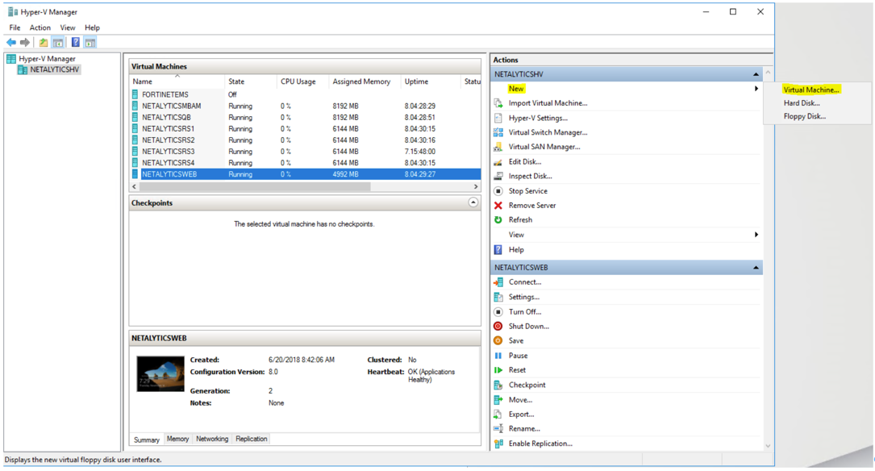875x471 pixels.
Task: Click the Inspect Disk icon
Action: point(498,177)
